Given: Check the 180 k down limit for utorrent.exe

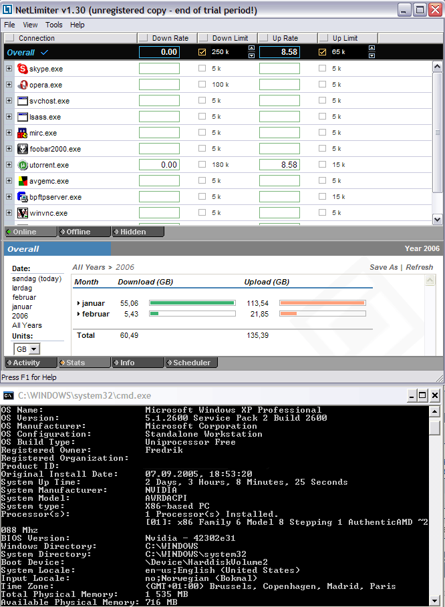Looking at the screenshot, I should coord(202,164).
